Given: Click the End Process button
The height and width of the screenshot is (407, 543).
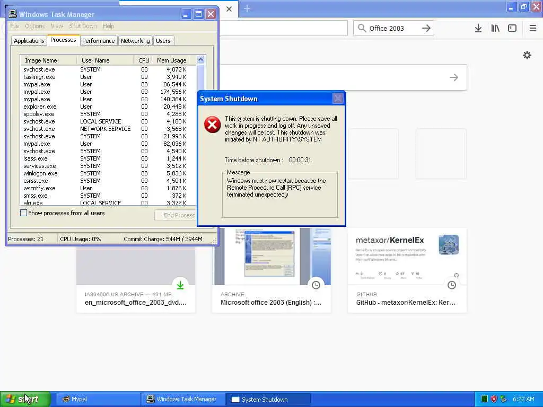Looking at the screenshot, I should (x=176, y=215).
